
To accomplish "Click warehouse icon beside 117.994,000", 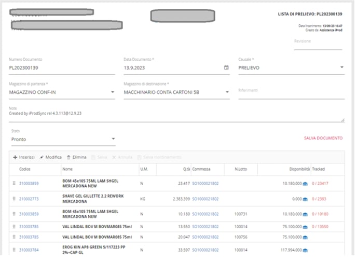I will click(x=305, y=251).
